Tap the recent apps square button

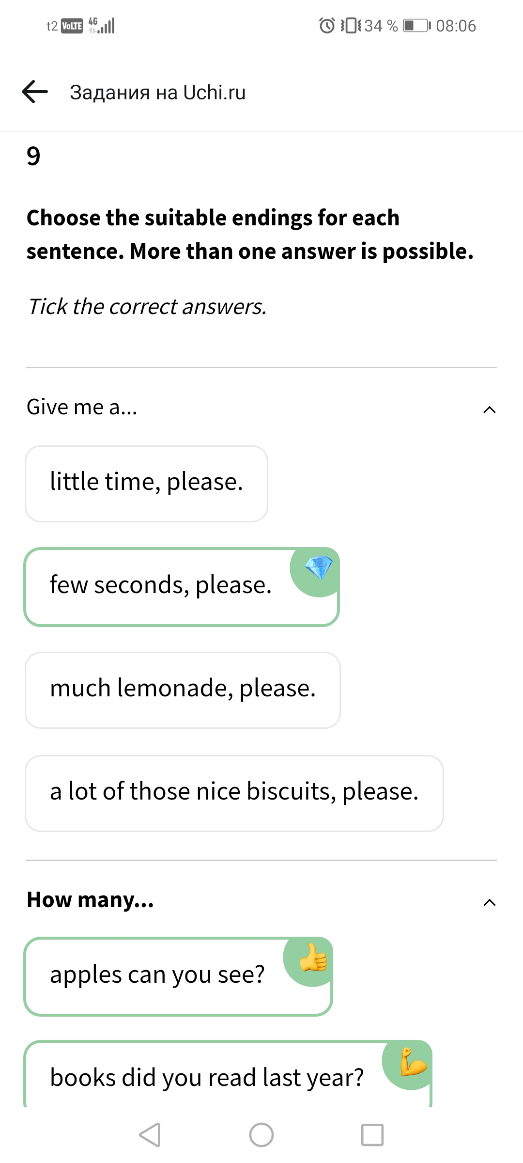click(x=372, y=1134)
